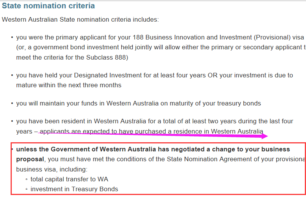306x206 pixels.
Task: Click the bullet before "you will maintain your funds"
Action: point(12,103)
